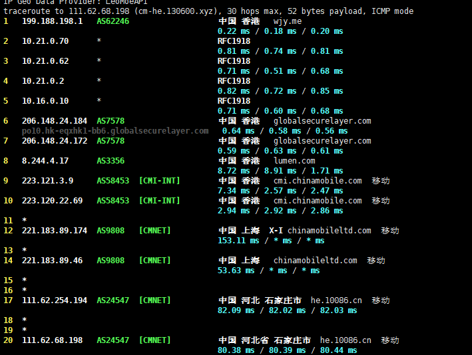
Task: Click the [CMI-INT] tag on hop 9
Action: tap(160, 181)
